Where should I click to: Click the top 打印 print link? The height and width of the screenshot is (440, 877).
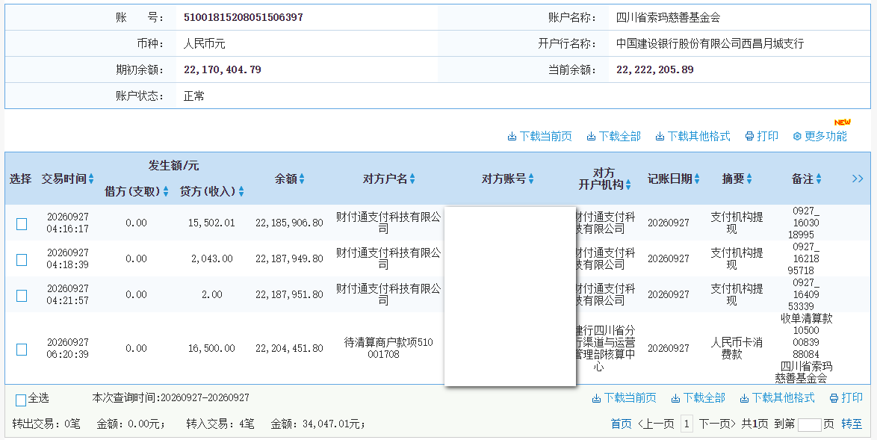762,137
